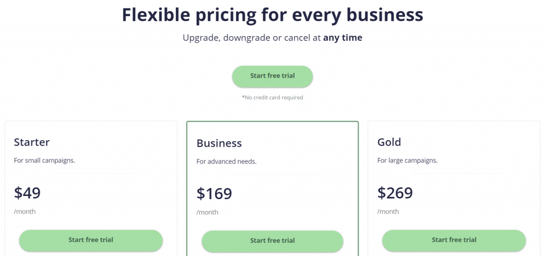Start free trial for the Business plan

click(x=272, y=241)
